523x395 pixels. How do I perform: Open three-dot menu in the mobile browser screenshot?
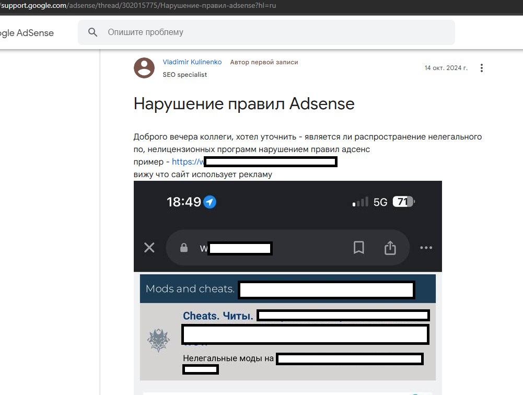pyautogui.click(x=426, y=248)
